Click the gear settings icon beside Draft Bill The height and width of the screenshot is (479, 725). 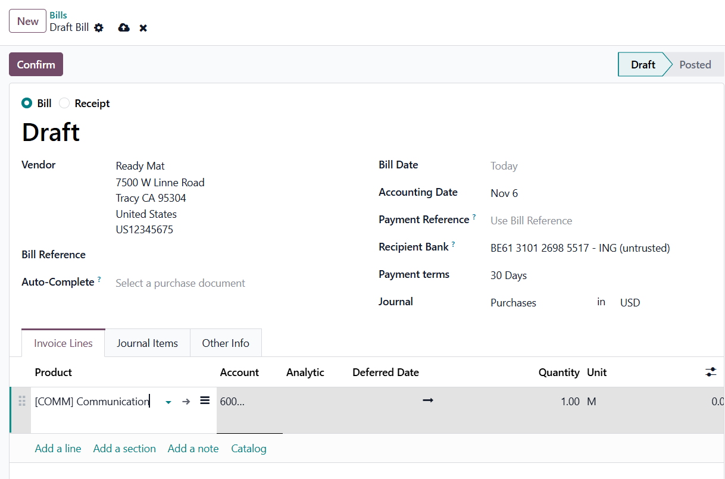click(x=99, y=28)
